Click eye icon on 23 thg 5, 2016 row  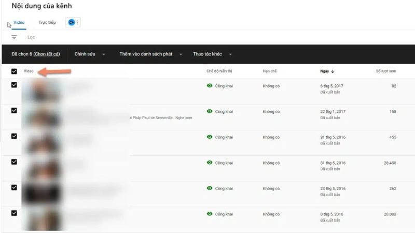click(x=210, y=188)
